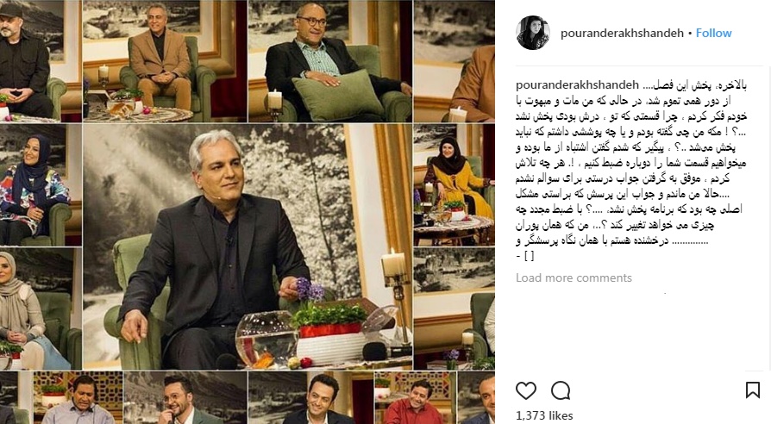The image size is (771, 424).
Task: Follow the pouranderakhshandeh account
Action: [x=713, y=33]
